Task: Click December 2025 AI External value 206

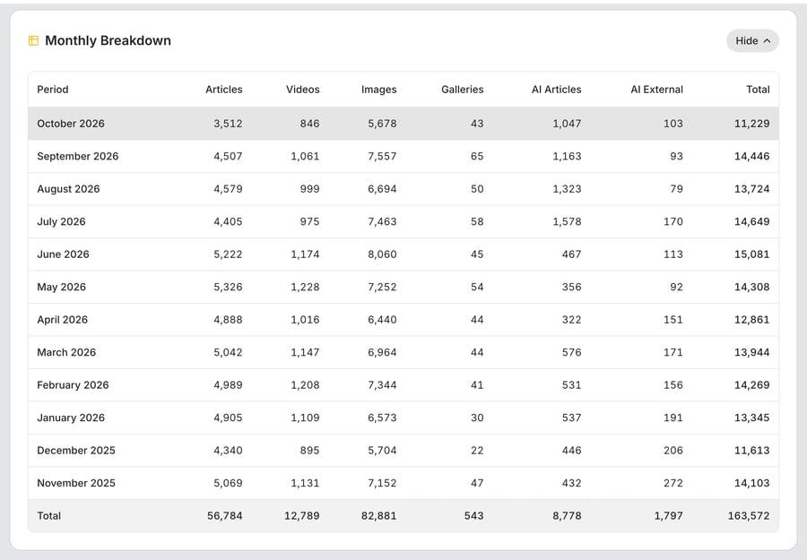Action: (x=673, y=450)
